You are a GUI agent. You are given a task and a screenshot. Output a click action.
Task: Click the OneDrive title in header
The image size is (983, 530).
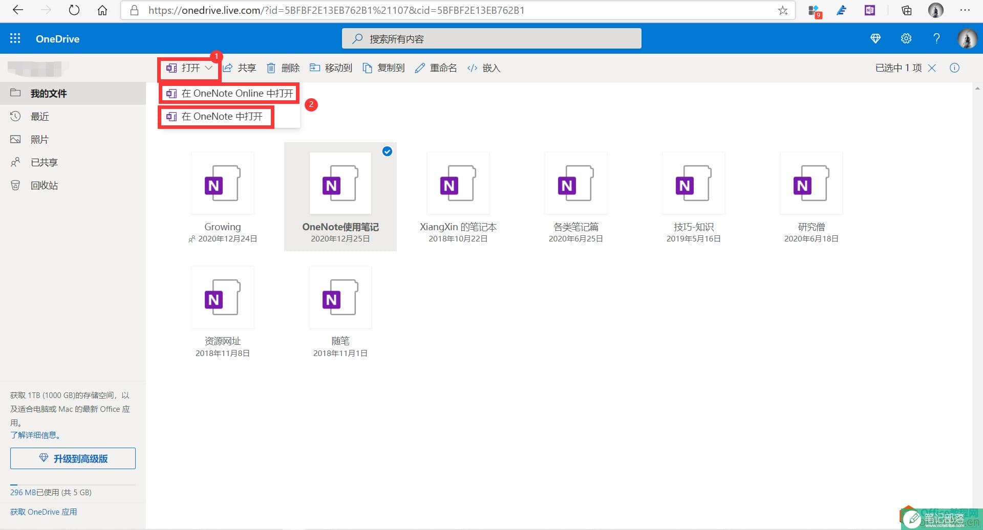click(x=57, y=39)
